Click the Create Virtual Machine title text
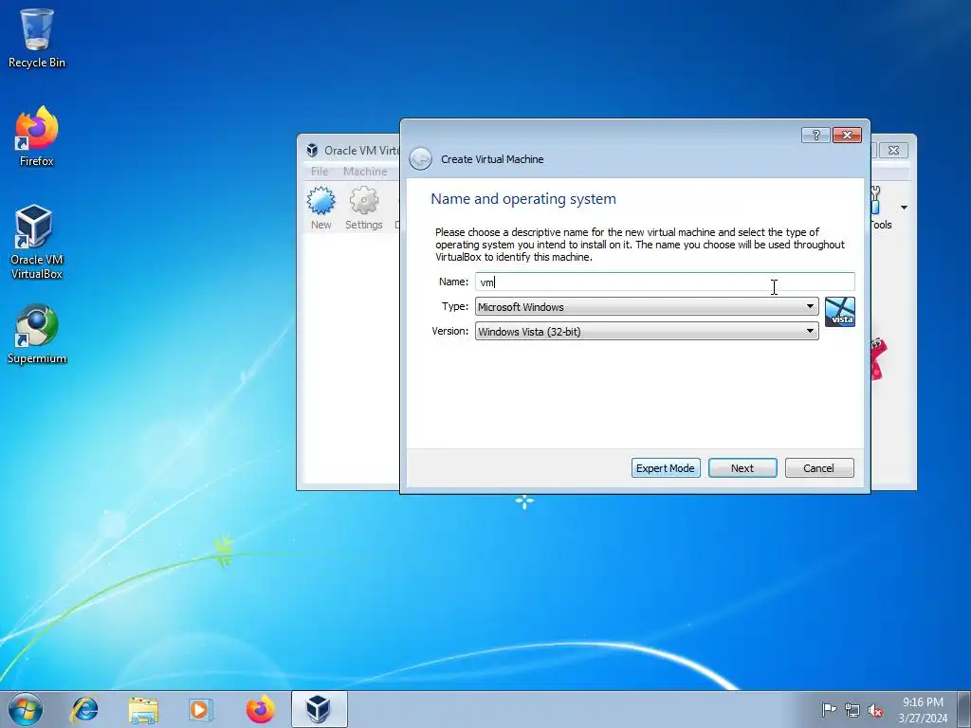The width and height of the screenshot is (971, 728). 492,159
